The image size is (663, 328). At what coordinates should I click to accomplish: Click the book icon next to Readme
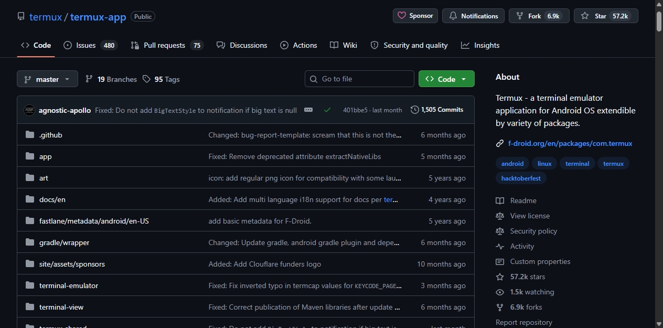(x=500, y=200)
